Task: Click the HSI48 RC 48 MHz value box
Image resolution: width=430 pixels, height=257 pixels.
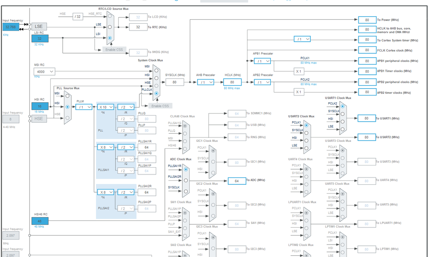Action: pos(40,221)
